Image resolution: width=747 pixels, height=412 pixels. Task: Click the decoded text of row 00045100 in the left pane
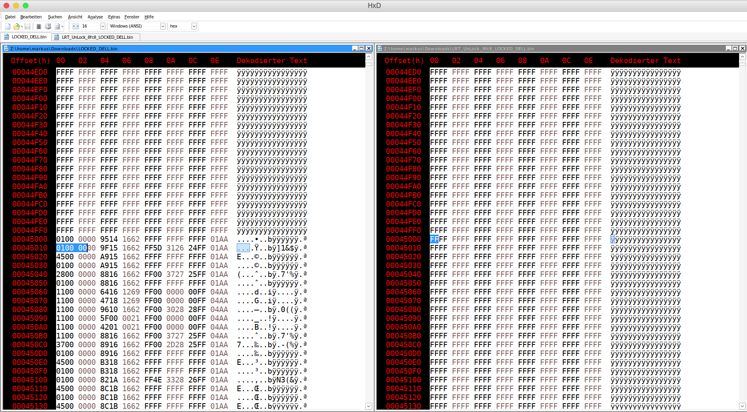(x=272, y=380)
